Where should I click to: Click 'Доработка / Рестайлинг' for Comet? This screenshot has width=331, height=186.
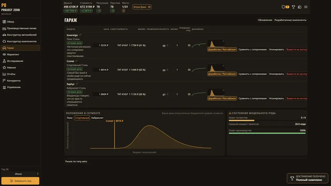click(222, 74)
